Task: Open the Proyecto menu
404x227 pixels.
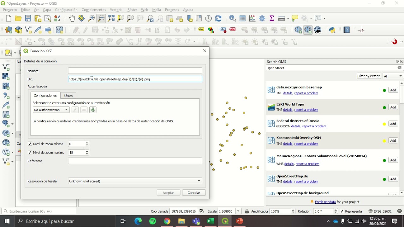Action: pyautogui.click(x=10, y=10)
